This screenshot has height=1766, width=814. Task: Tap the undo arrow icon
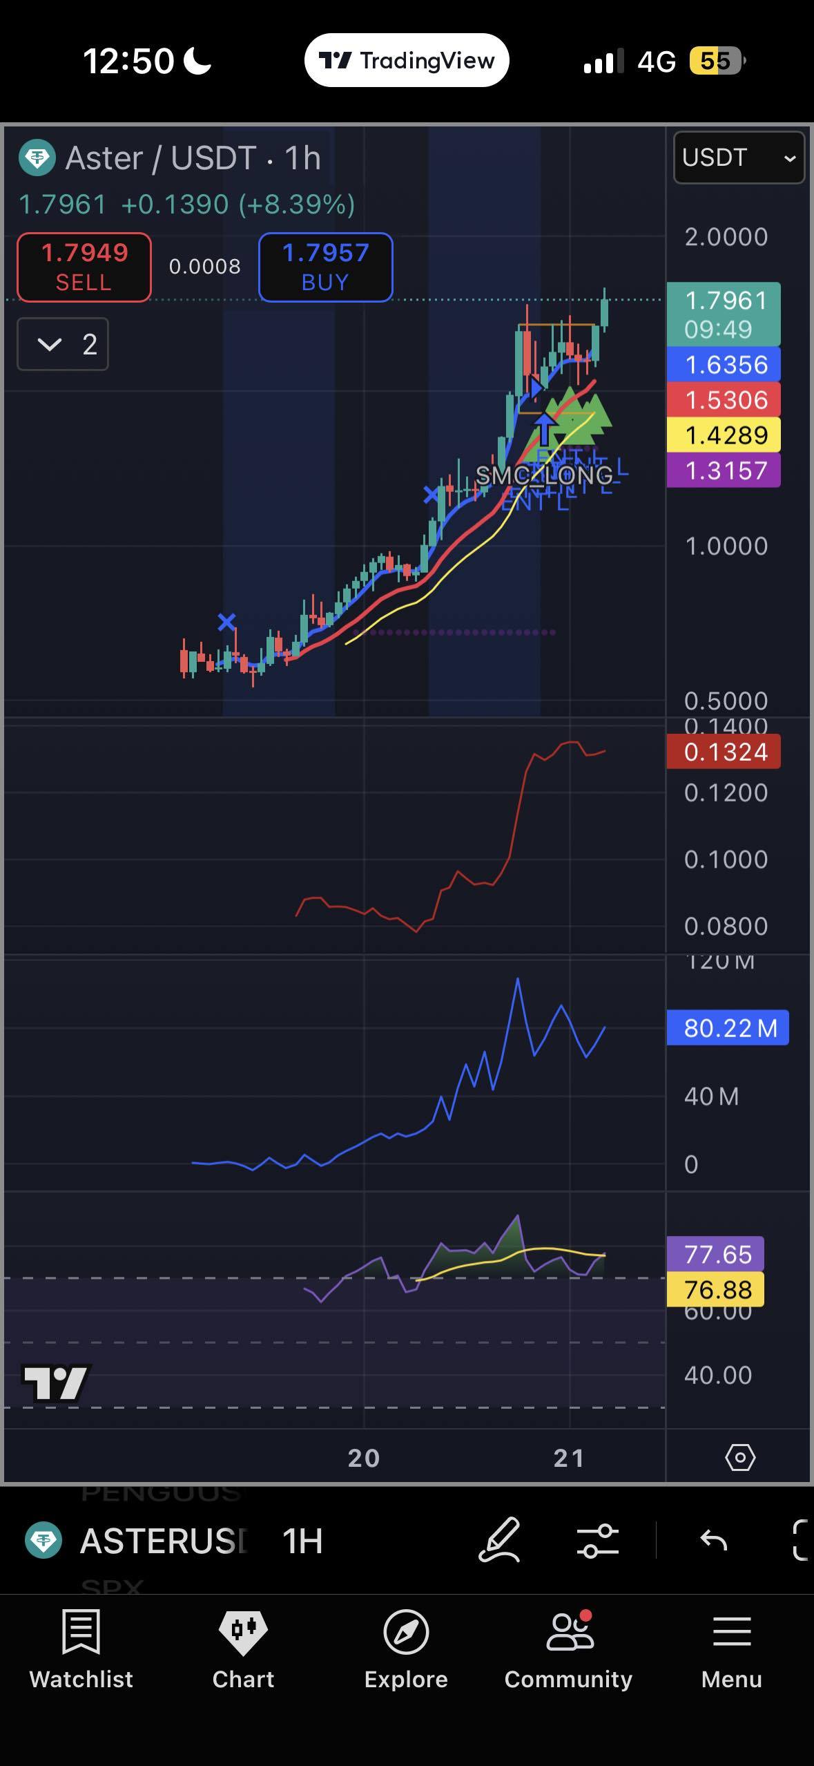click(x=713, y=1540)
